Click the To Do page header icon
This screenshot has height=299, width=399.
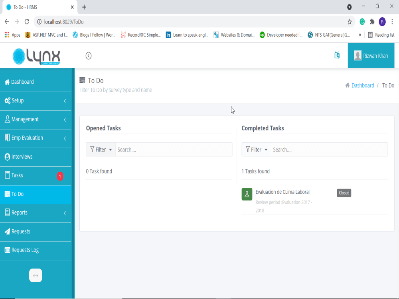(82, 81)
